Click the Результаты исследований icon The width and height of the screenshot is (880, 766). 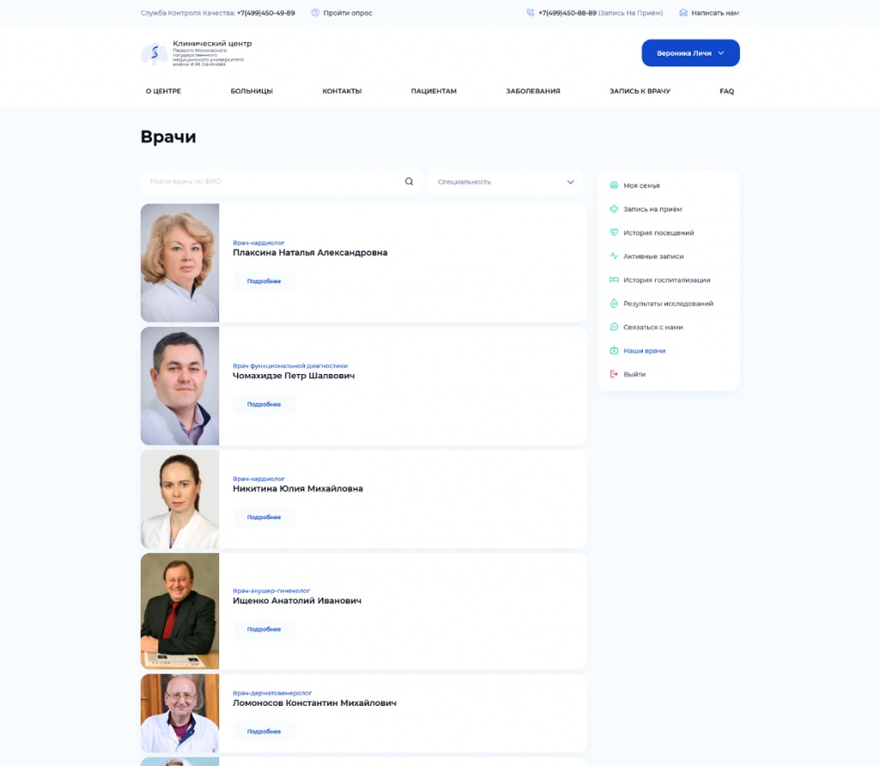[x=614, y=303]
